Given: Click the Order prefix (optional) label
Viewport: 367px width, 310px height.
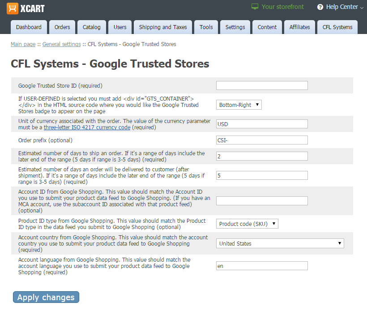Looking at the screenshot, I should tap(45, 140).
